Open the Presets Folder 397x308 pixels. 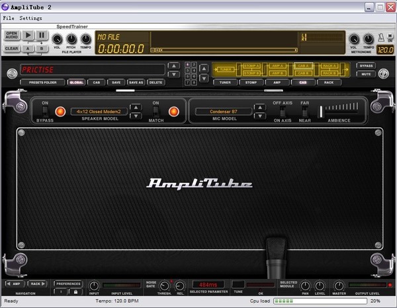(x=42, y=83)
